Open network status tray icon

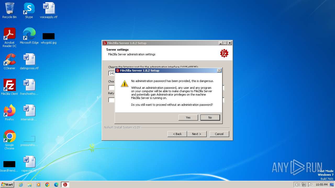pos(304,185)
